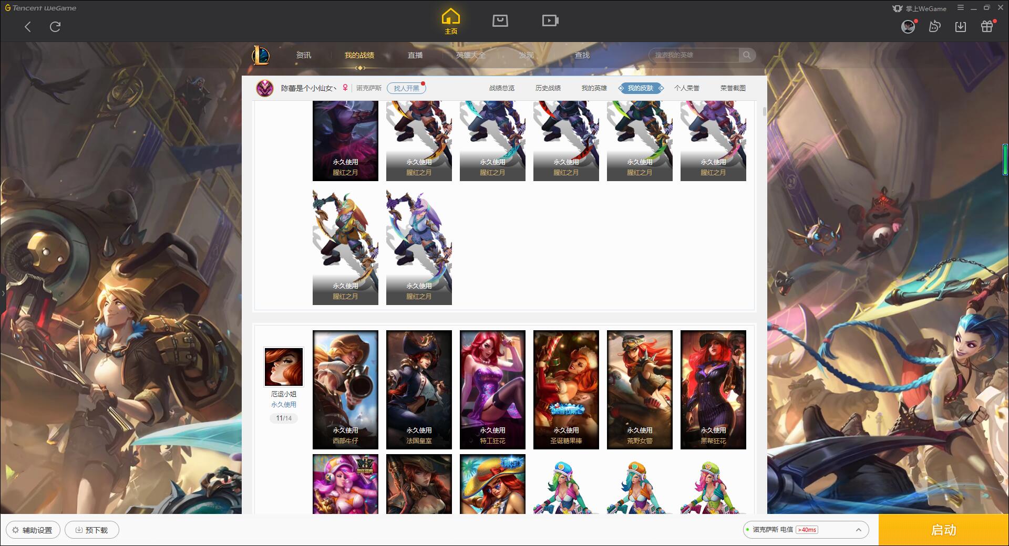1009x546 pixels.
Task: Expand the left side panel arrow
Action: pyautogui.click(x=3, y=293)
